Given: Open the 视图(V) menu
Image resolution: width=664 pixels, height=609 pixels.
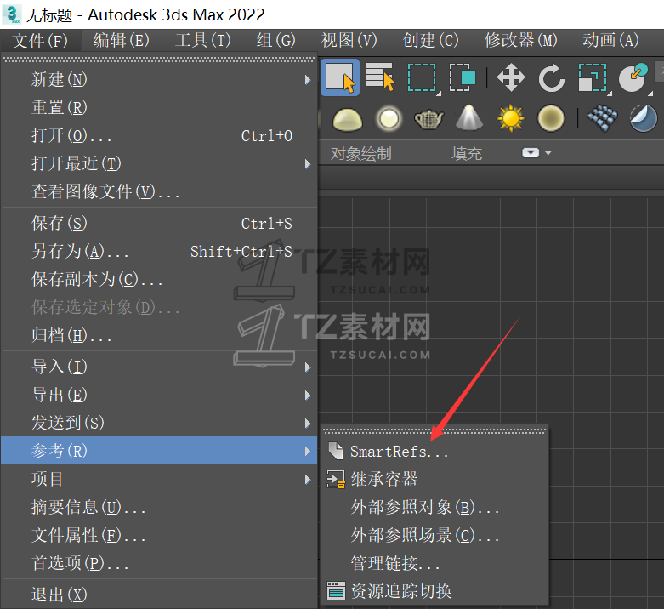Looking at the screenshot, I should pyautogui.click(x=349, y=41).
